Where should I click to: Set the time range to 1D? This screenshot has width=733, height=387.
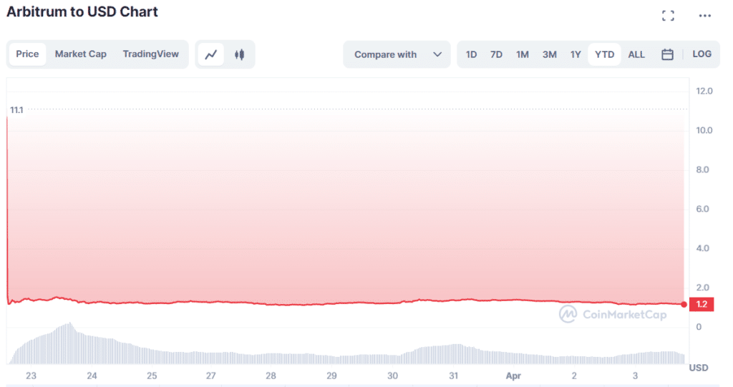pos(471,54)
